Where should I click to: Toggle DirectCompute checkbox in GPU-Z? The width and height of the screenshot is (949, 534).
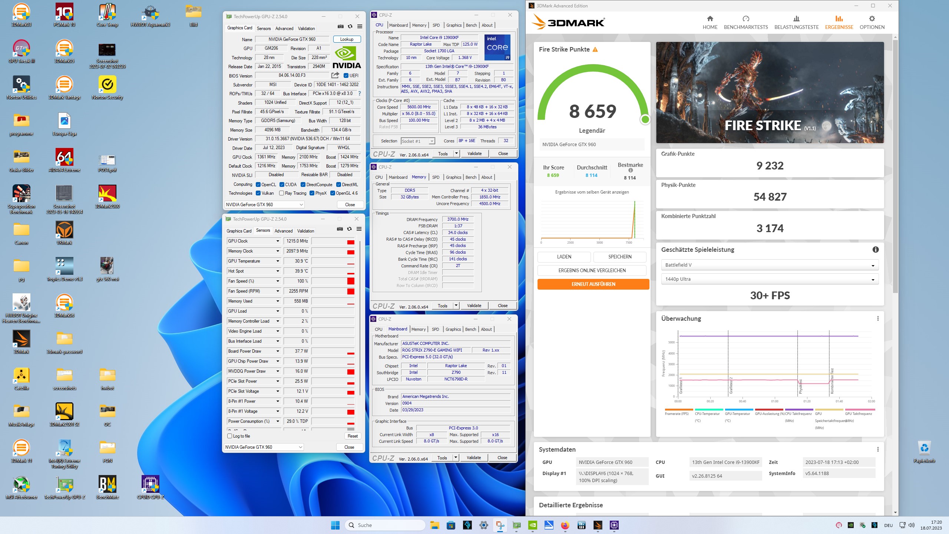[x=303, y=185]
